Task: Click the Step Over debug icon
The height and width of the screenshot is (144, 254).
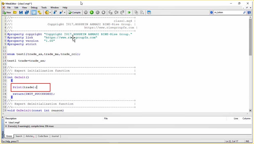Action: point(116,13)
